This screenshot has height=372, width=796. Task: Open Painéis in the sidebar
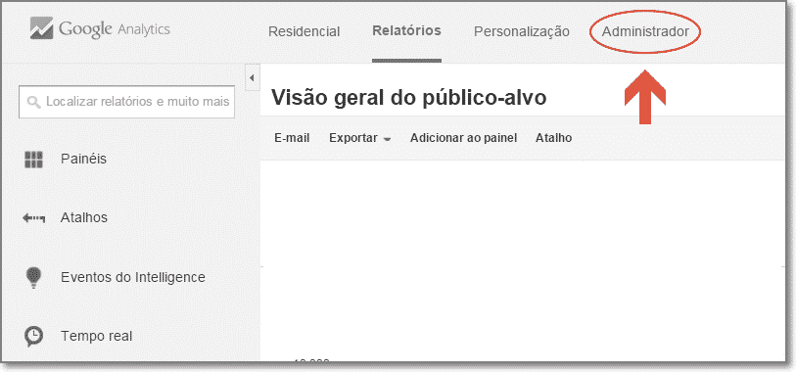pyautogui.click(x=84, y=159)
